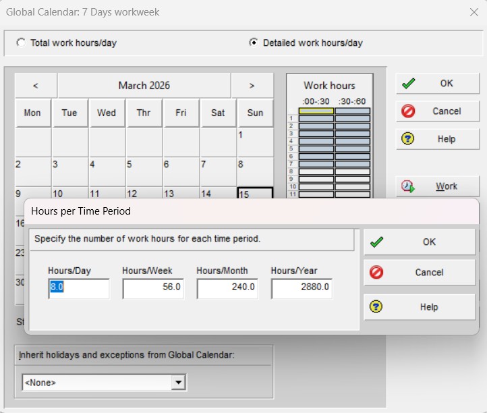Click the Hours/Month field showing 240.0
487x413 pixels.
coord(227,288)
